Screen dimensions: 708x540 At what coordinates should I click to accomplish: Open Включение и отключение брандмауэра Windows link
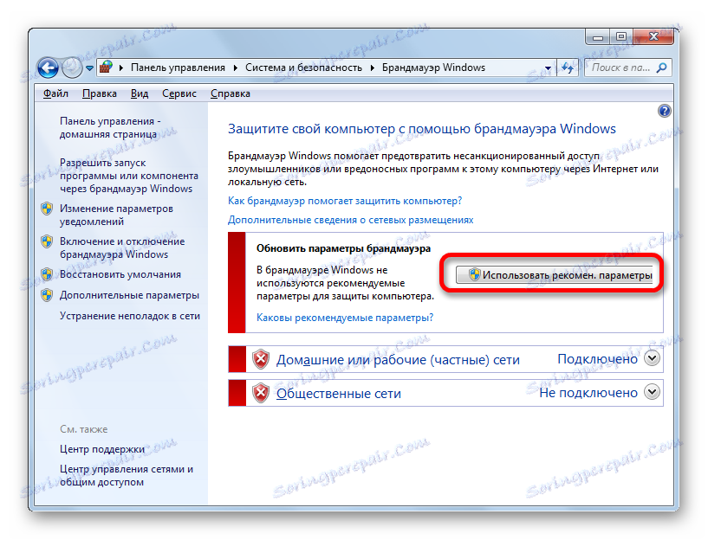(x=122, y=247)
